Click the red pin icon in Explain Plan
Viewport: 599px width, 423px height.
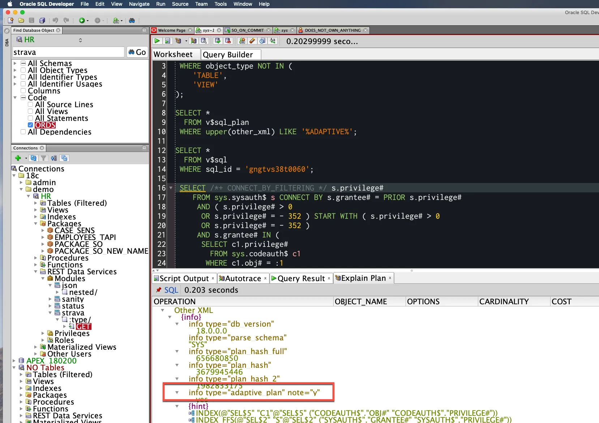click(158, 290)
